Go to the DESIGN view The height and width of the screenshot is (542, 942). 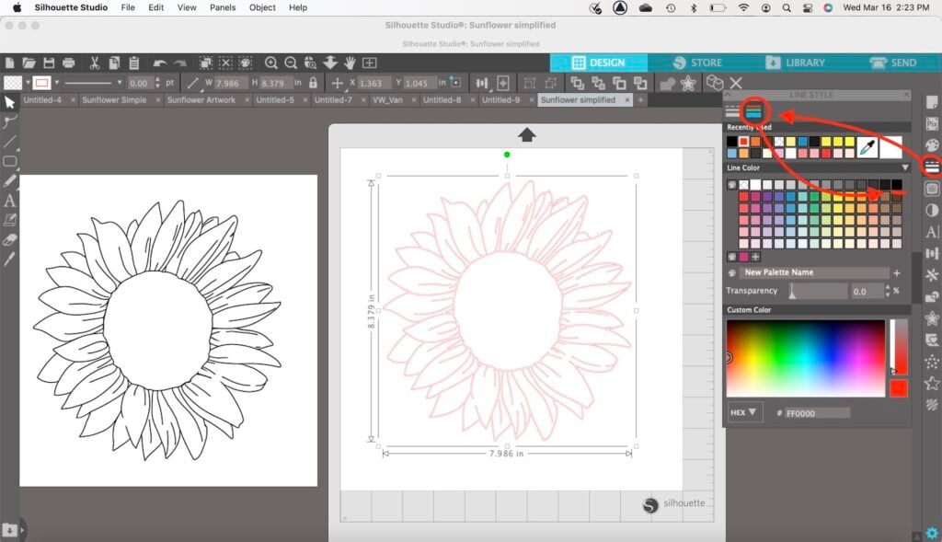pyautogui.click(x=598, y=63)
